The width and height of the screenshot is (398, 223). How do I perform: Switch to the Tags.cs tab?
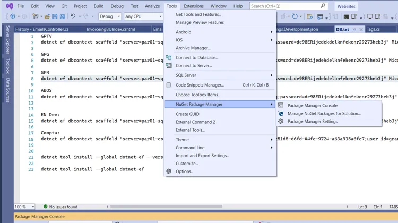[373, 29]
